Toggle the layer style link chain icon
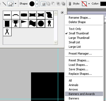This screenshot has height=101, width=106. click(70, 4)
